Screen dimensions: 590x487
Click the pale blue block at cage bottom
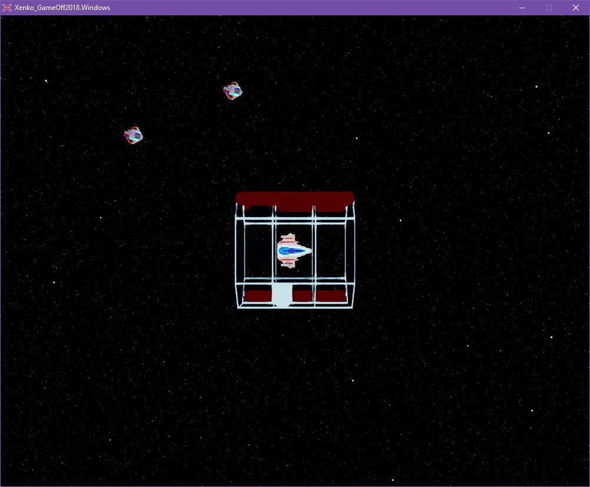click(x=282, y=294)
